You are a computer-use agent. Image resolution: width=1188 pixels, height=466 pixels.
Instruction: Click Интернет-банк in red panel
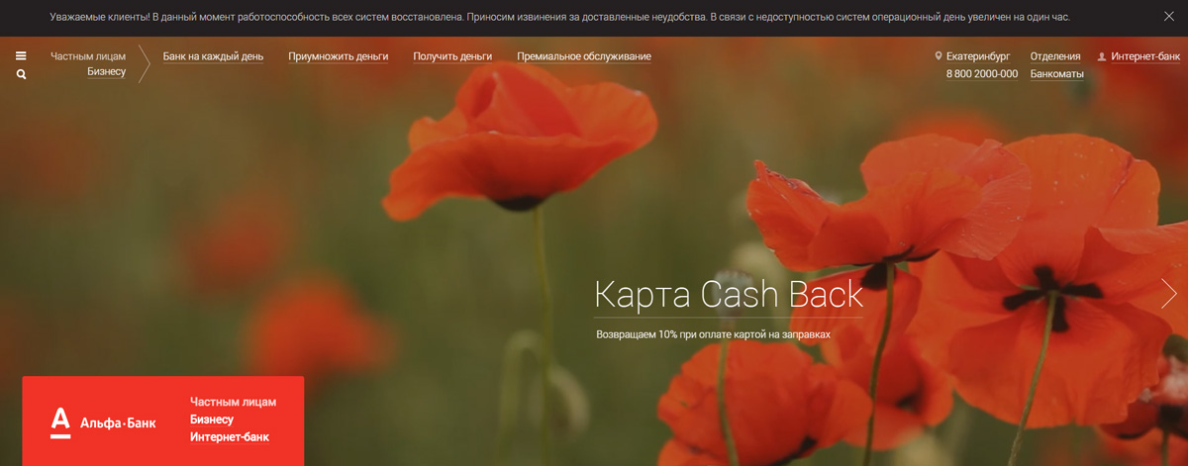tap(230, 437)
